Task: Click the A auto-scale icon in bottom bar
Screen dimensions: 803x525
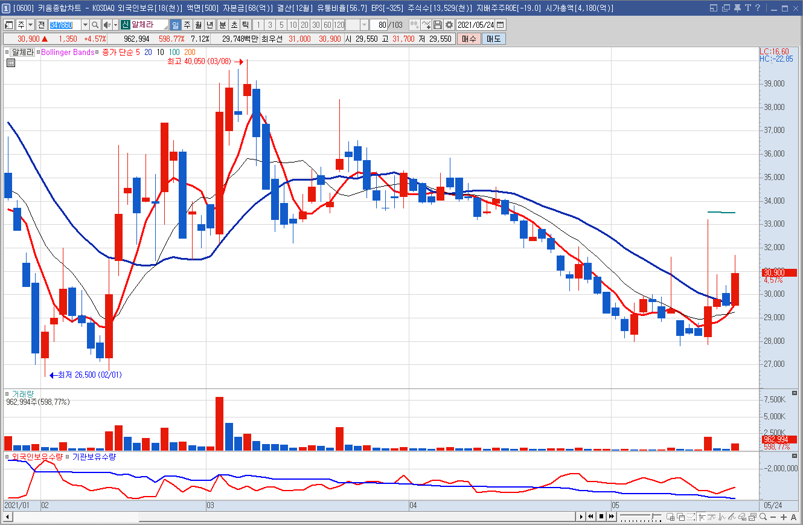Action: (793, 517)
